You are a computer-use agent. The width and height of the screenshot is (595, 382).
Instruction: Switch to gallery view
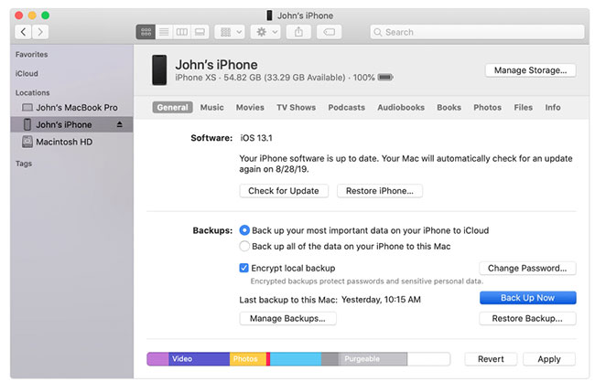200,32
